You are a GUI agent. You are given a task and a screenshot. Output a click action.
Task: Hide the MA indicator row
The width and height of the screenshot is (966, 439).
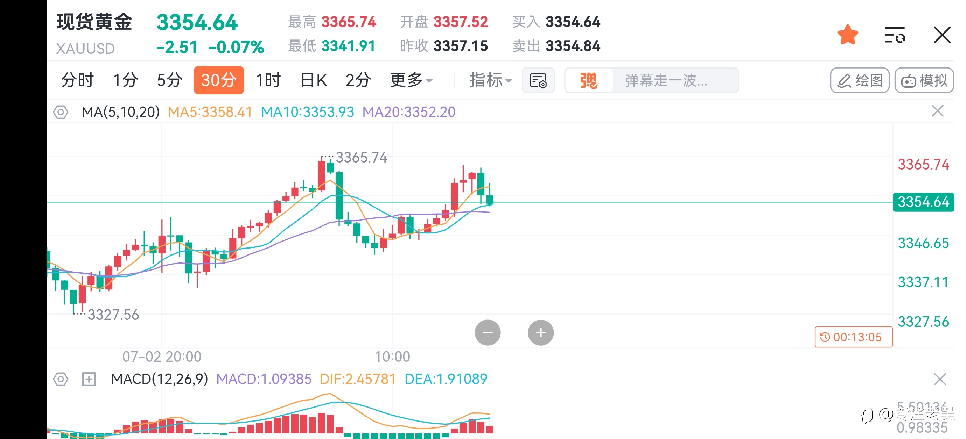[938, 111]
